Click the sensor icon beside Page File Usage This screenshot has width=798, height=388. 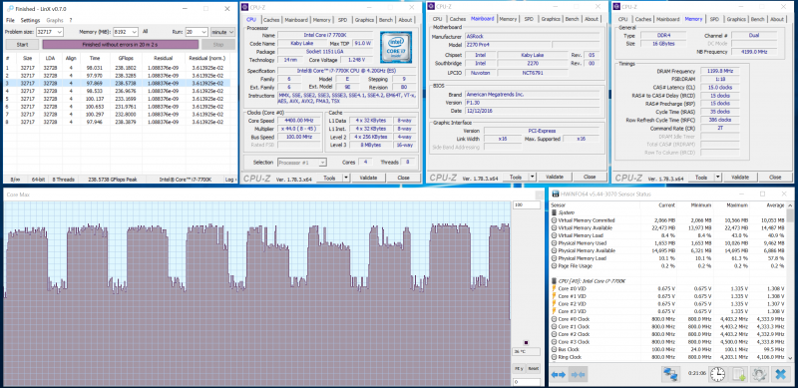point(555,265)
